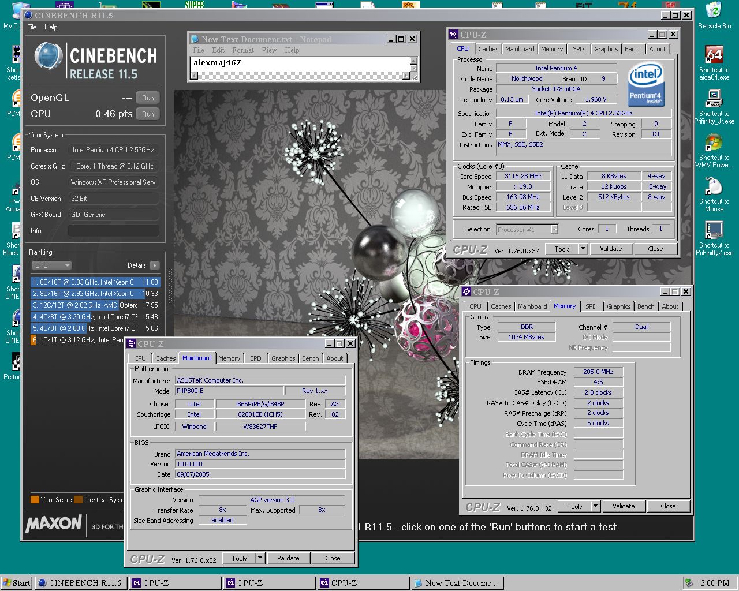The height and width of the screenshot is (591, 739).
Task: Switch to Memory tab in CPU-Z Mainboard window
Action: pyautogui.click(x=229, y=358)
